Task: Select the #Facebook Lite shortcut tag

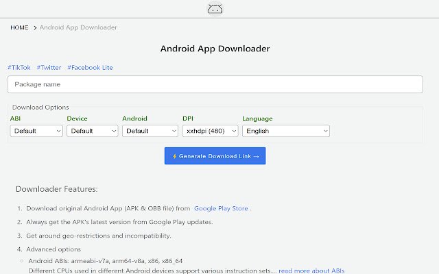Action: pyautogui.click(x=90, y=67)
